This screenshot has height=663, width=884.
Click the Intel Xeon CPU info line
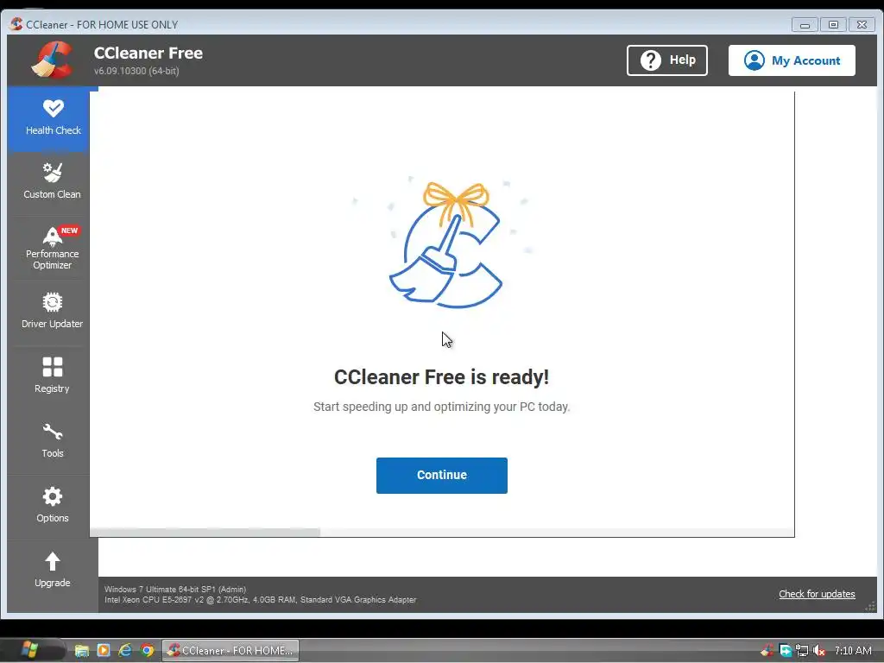click(261, 600)
